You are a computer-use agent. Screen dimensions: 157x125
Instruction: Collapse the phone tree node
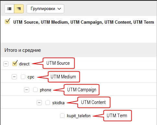[27, 90]
